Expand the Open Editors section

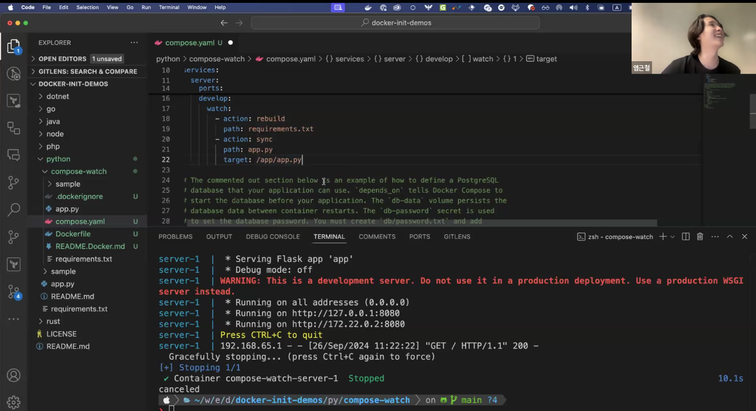coord(62,59)
